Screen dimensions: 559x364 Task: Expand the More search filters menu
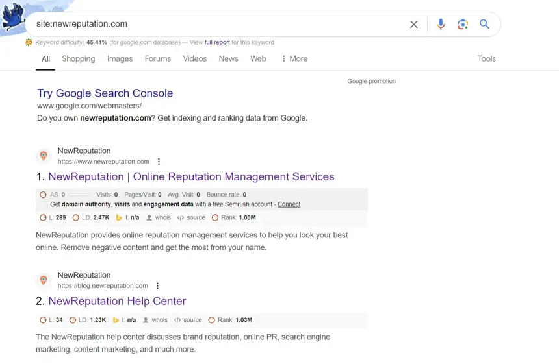[x=294, y=58]
